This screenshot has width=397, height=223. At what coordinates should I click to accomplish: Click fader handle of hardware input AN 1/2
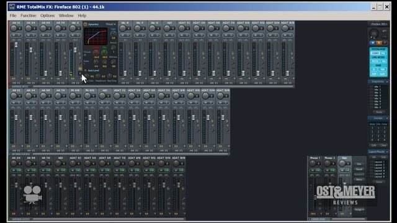pyautogui.click(x=16, y=45)
